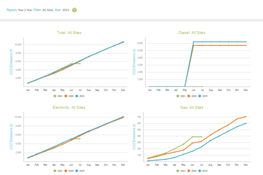The image size is (263, 175).
Task: Click the 2021 legend marker below Total chart
Action: [55, 96]
